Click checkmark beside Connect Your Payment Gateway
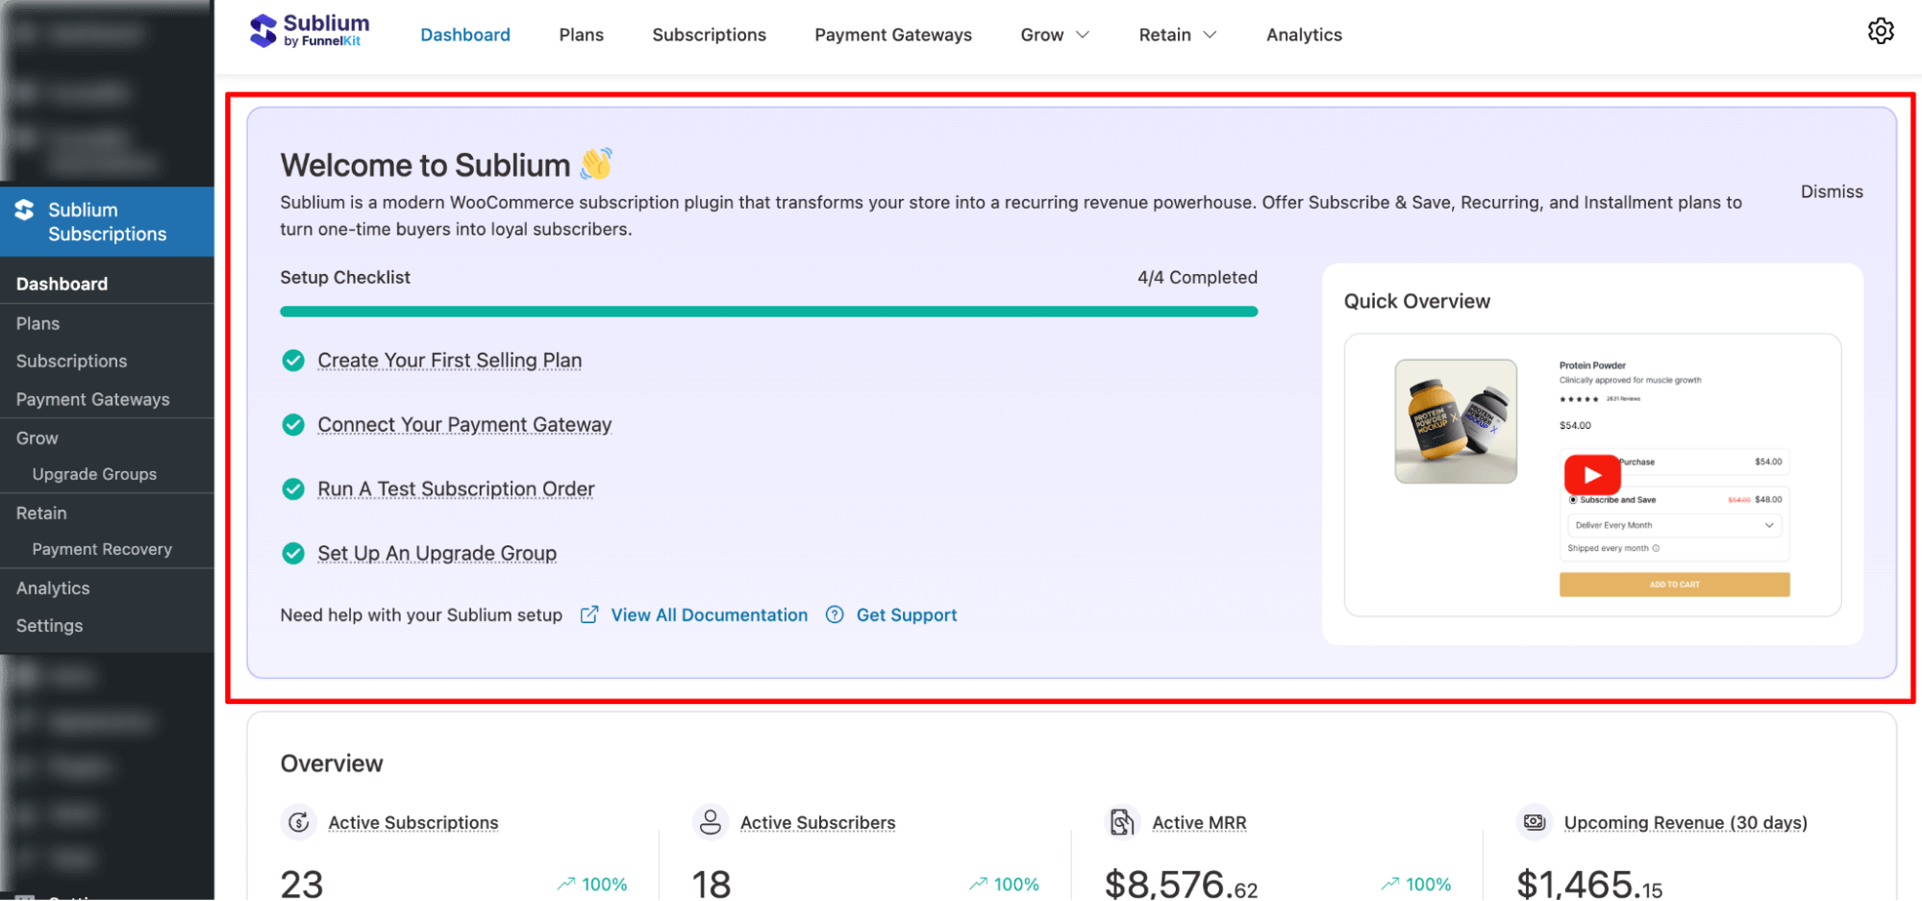Viewport: 1922px width, 901px height. pyautogui.click(x=293, y=425)
